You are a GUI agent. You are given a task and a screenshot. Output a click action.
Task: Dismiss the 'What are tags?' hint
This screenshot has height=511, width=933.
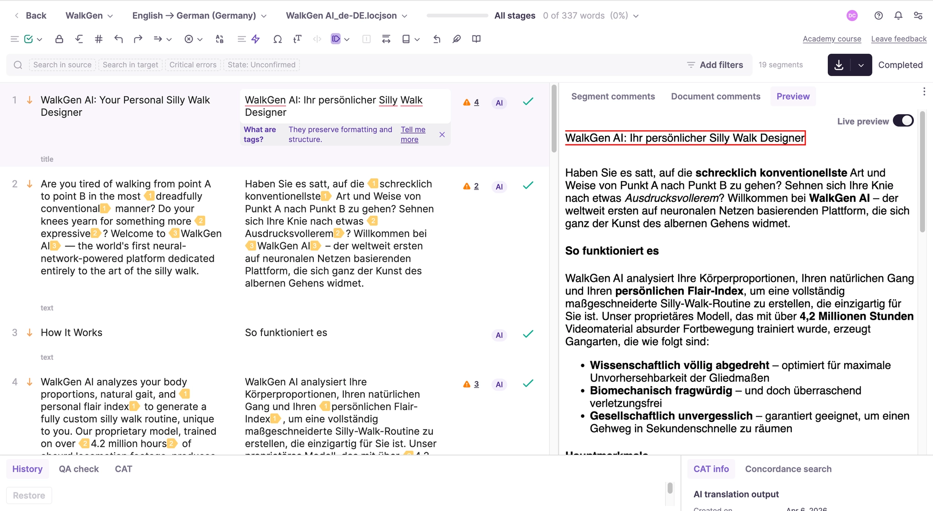442,134
